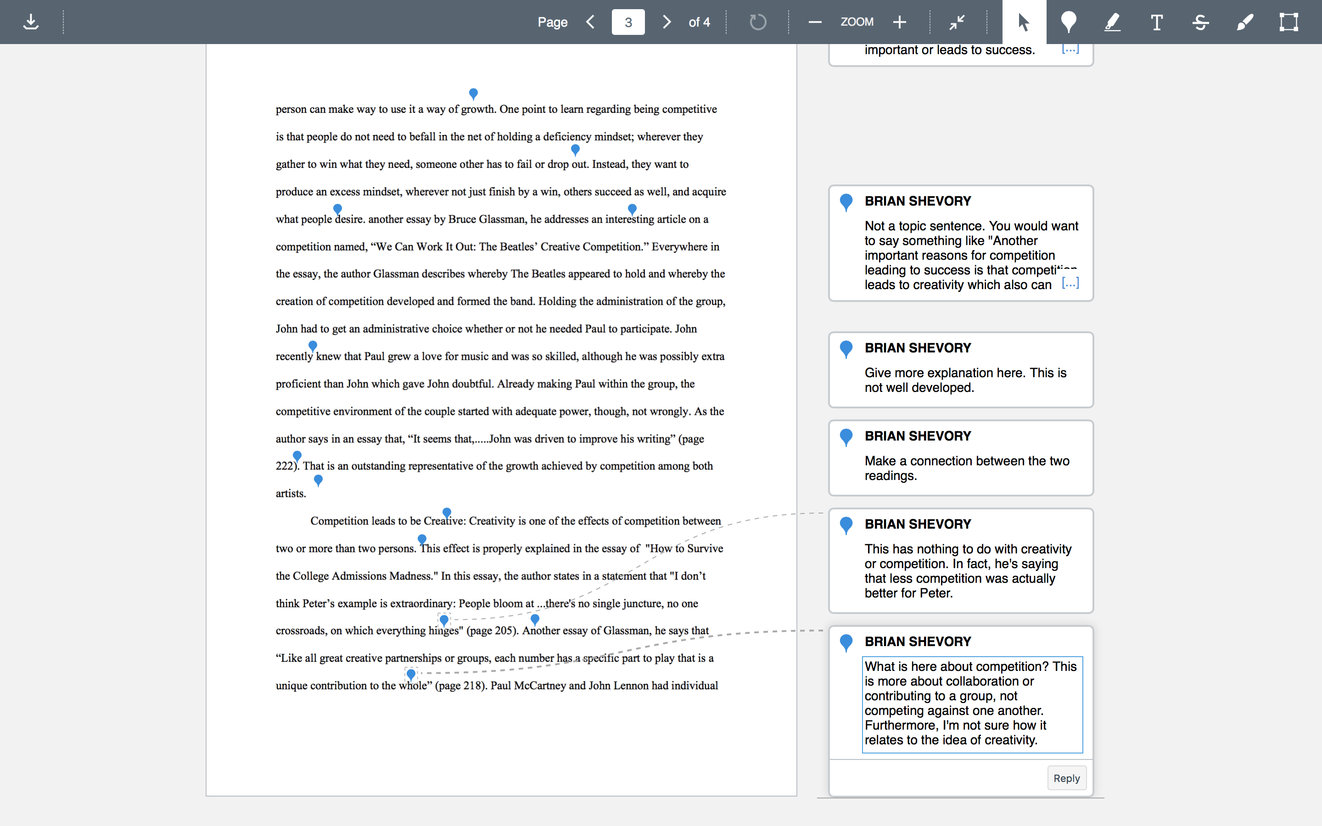The height and width of the screenshot is (826, 1322).
Task: Select the pointer cursor tool
Action: pos(1024,22)
